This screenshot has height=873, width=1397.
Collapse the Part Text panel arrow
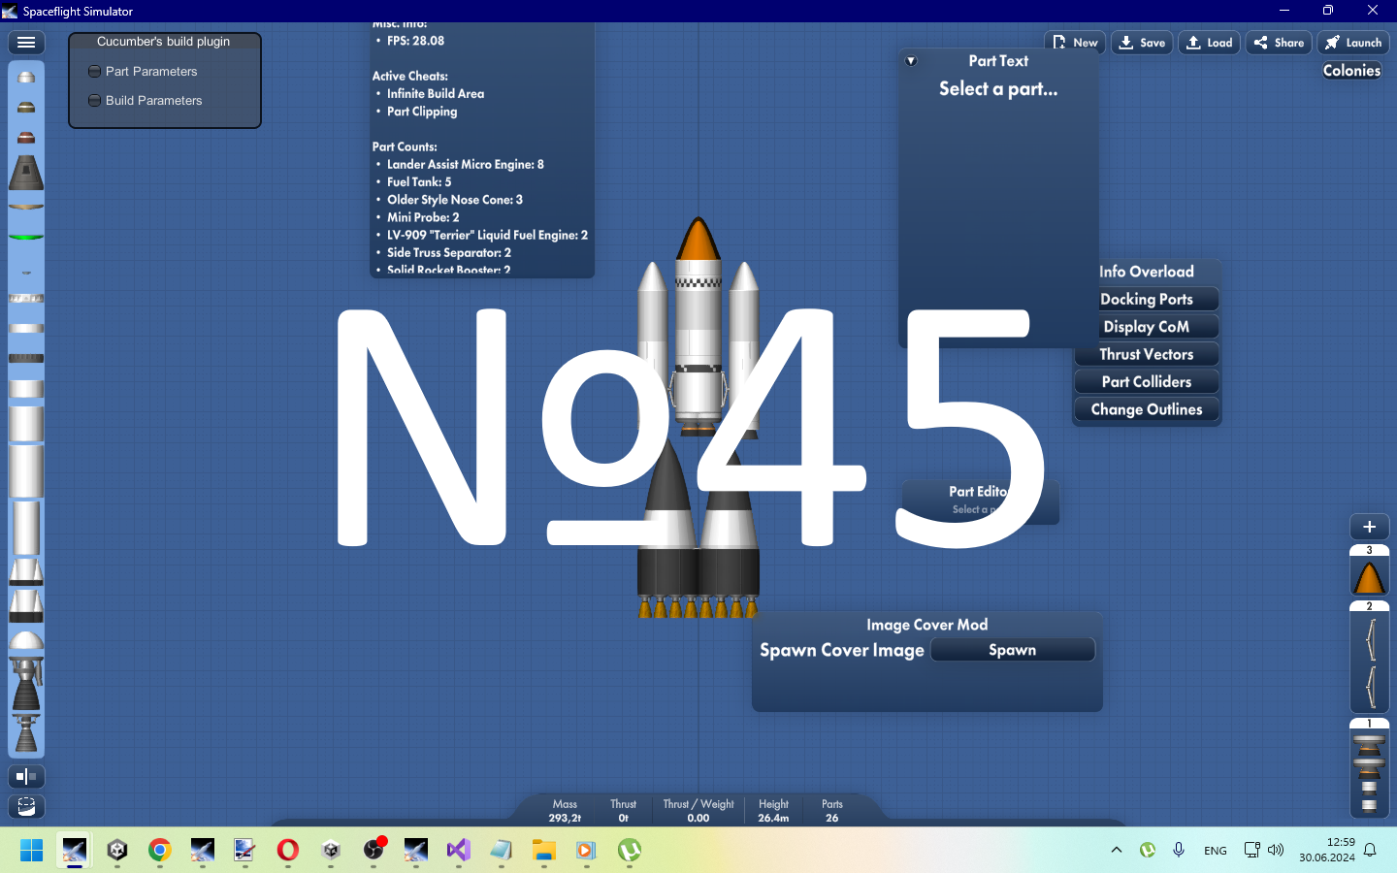tap(911, 61)
